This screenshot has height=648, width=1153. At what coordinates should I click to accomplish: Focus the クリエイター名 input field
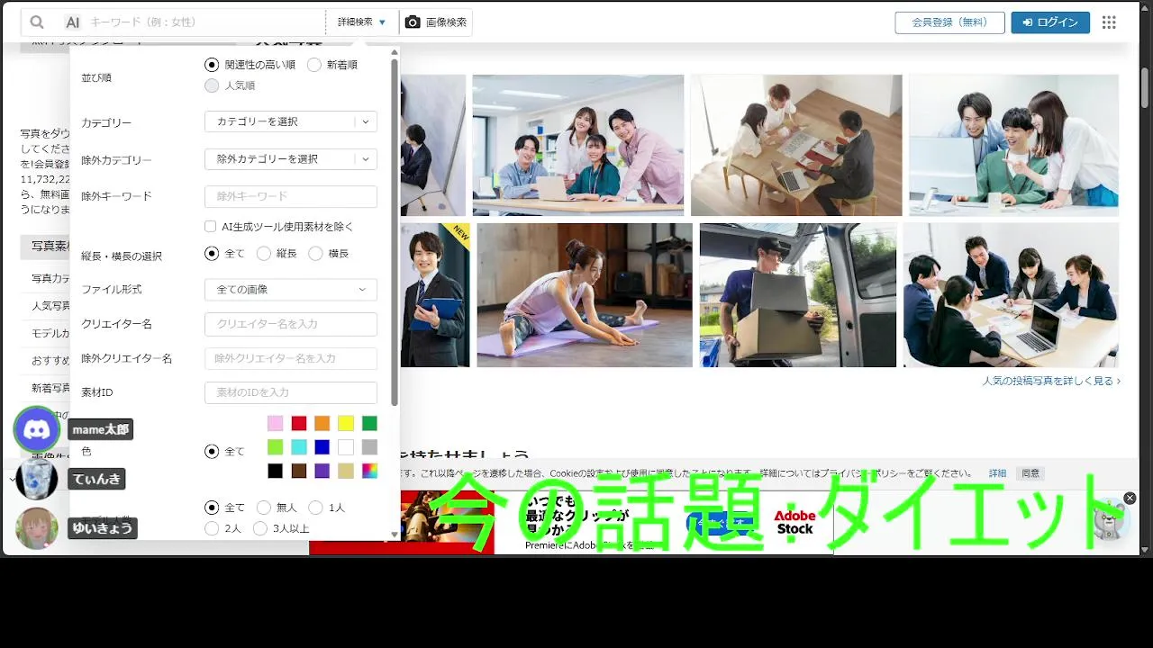pyautogui.click(x=291, y=324)
